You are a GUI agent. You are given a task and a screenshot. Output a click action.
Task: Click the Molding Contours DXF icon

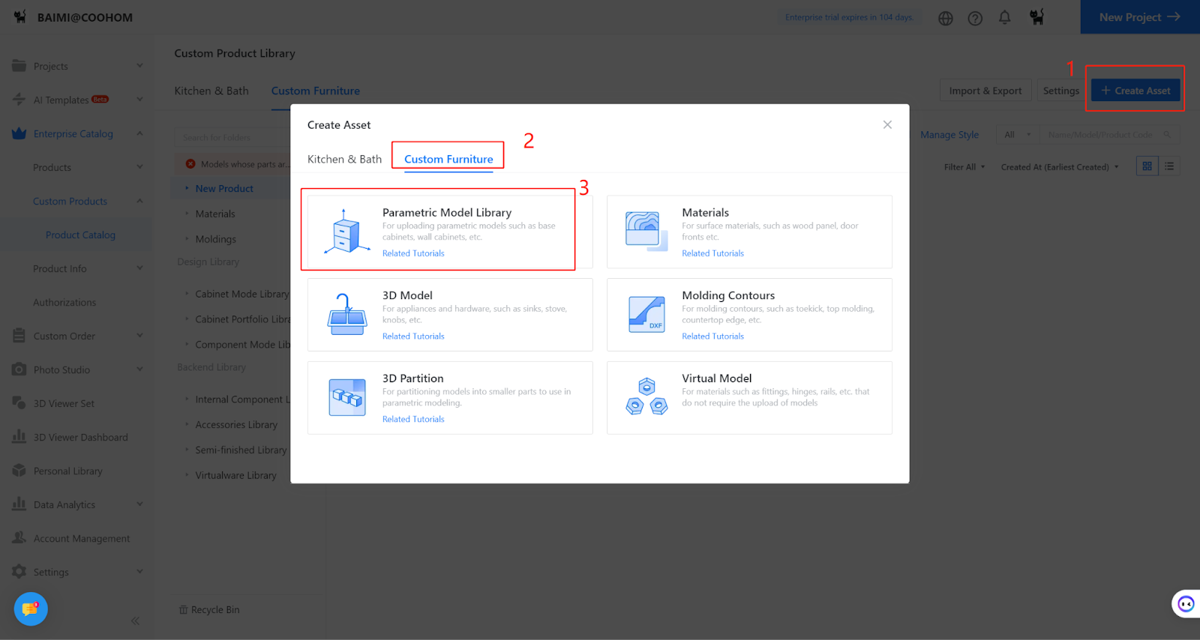[646, 315]
